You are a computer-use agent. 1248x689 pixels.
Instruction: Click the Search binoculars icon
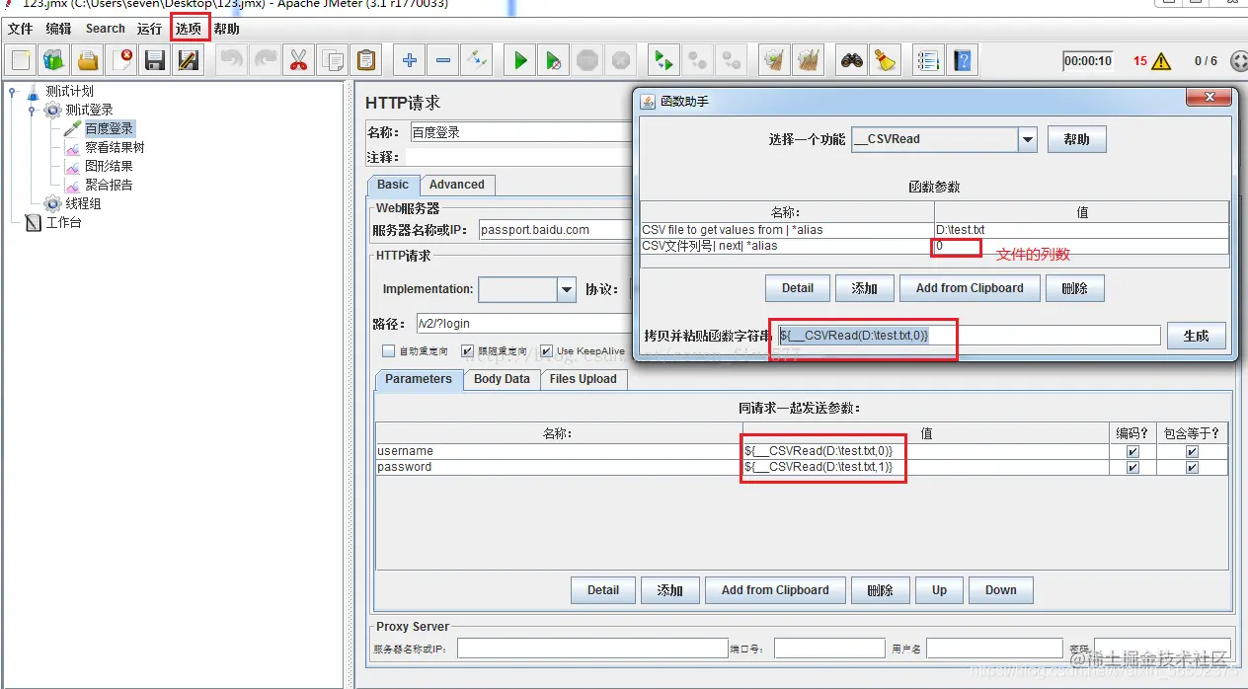852,60
